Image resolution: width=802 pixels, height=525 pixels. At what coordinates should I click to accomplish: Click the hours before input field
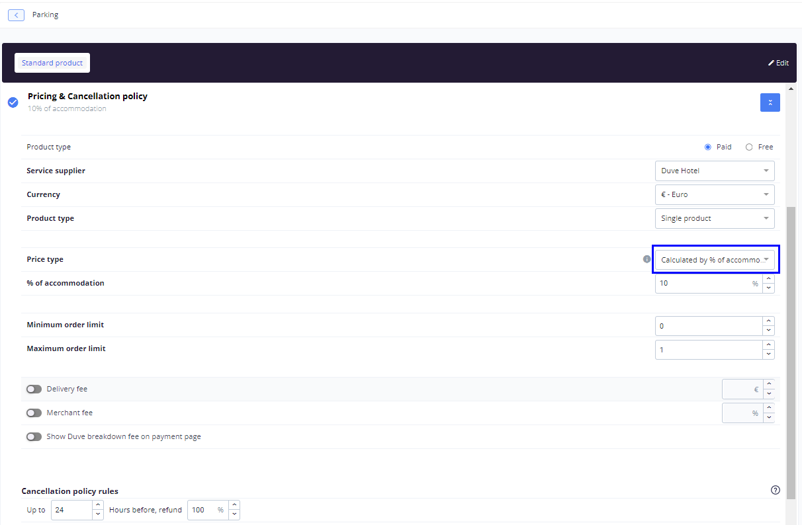[71, 510]
